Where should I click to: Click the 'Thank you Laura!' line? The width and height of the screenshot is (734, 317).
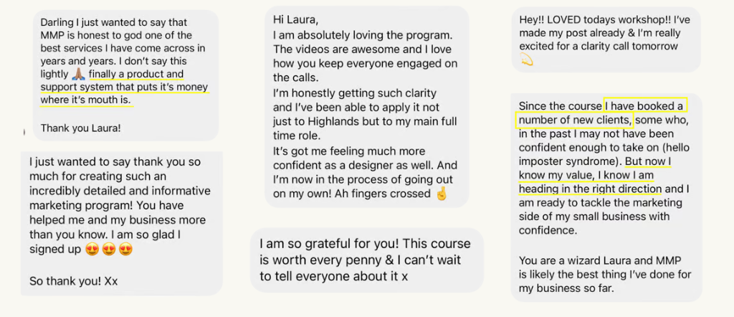(x=80, y=128)
